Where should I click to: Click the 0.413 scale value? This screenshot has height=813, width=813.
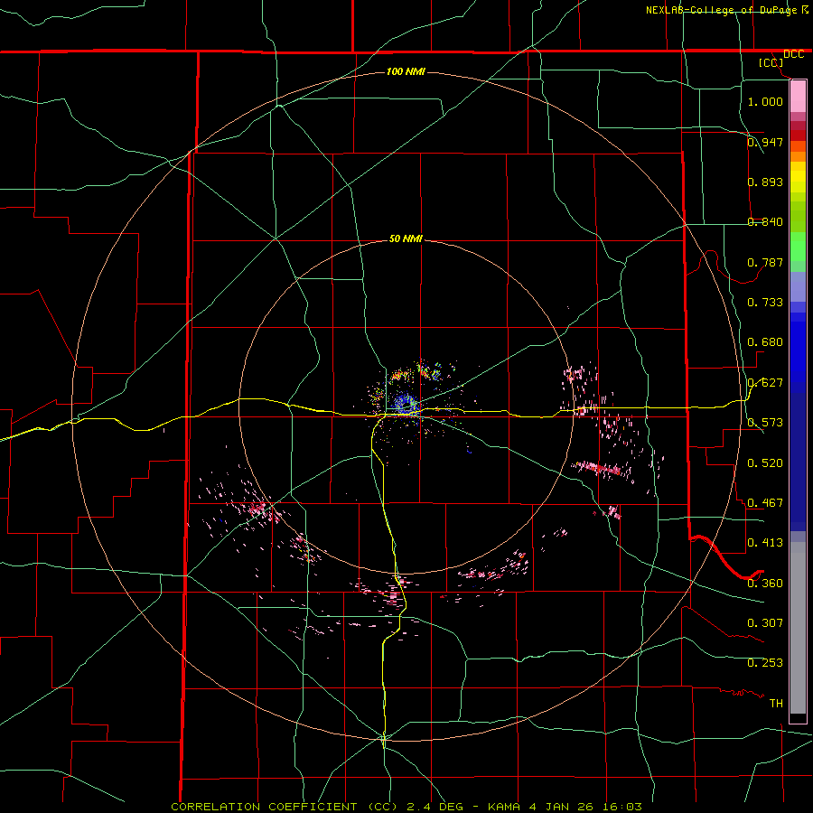coord(765,543)
